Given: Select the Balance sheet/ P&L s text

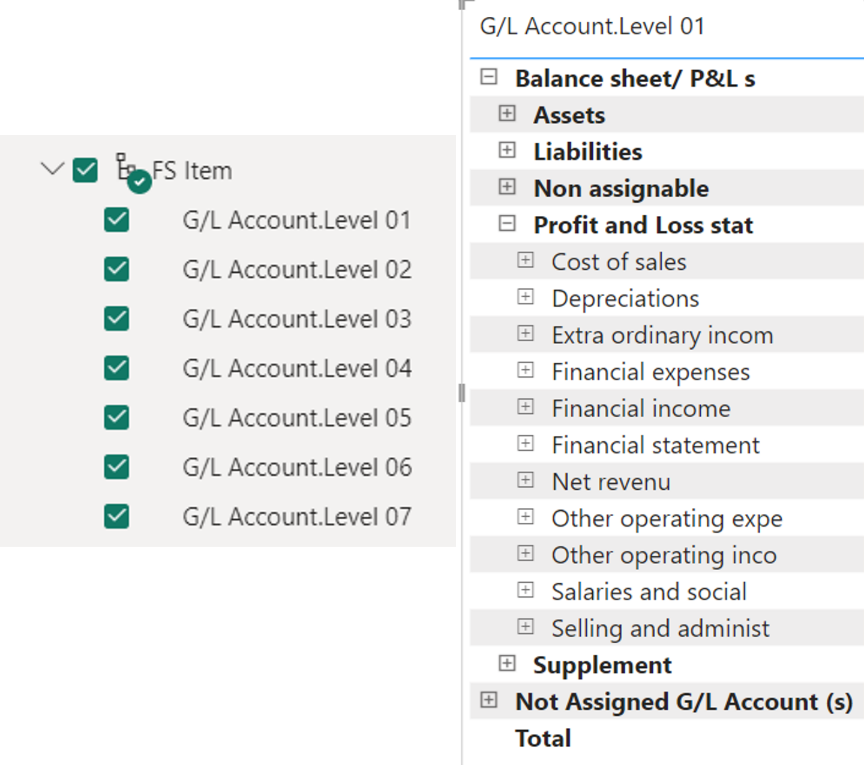Looking at the screenshot, I should tap(635, 79).
